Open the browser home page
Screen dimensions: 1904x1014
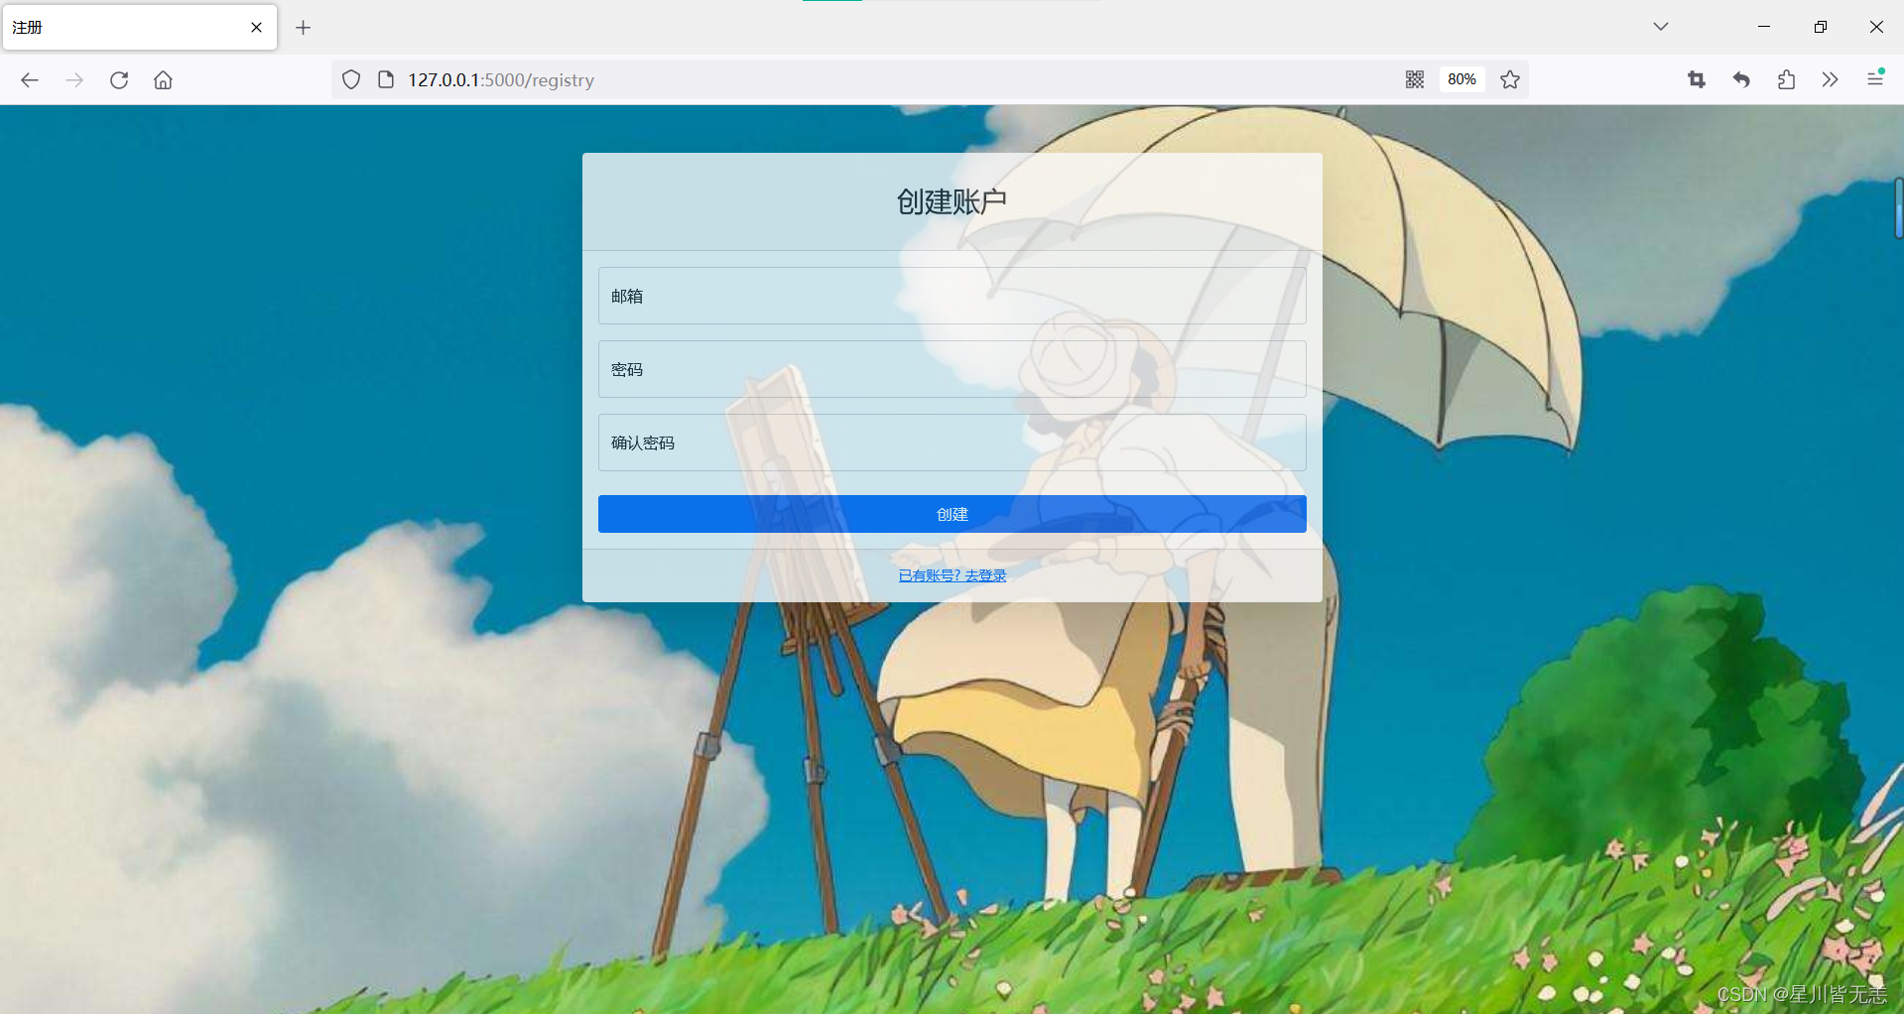163,80
